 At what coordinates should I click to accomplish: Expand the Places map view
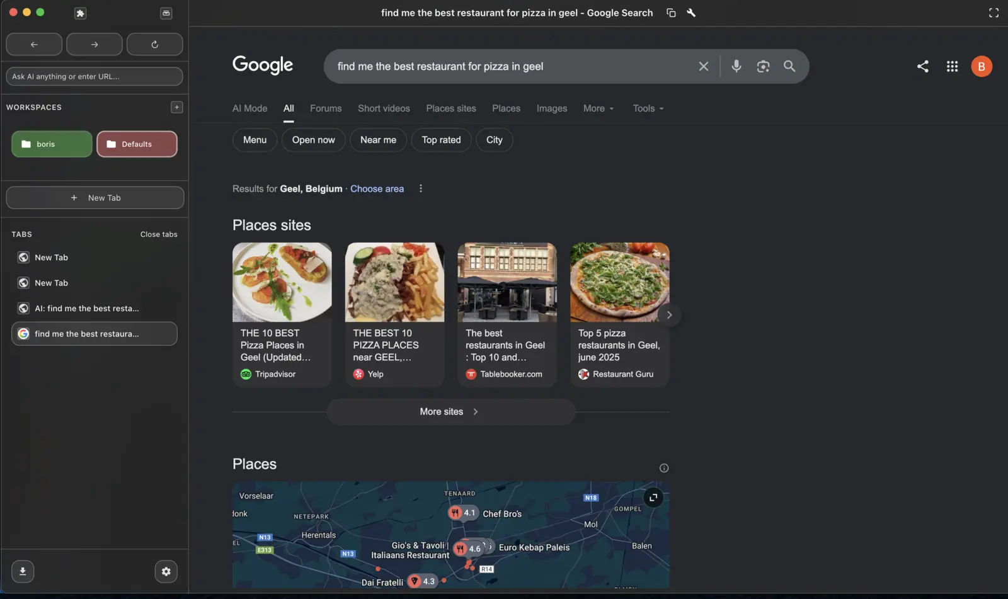tap(653, 498)
